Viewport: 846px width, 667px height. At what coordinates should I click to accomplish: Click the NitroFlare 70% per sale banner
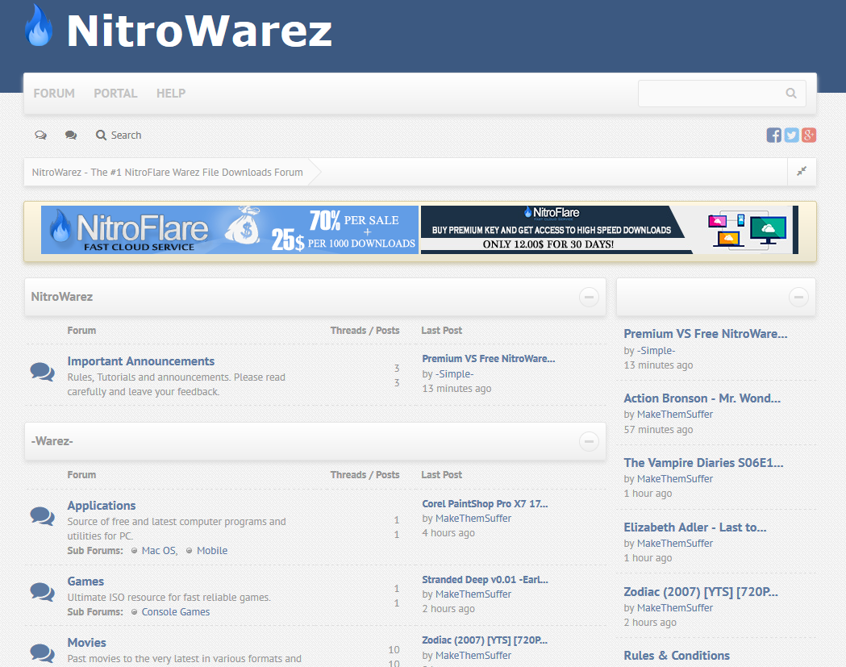pos(230,230)
